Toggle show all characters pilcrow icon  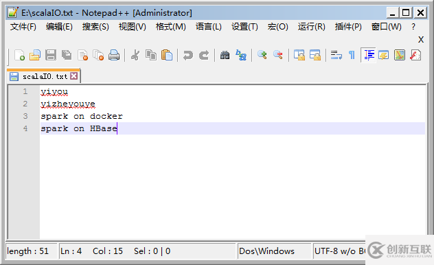pos(352,55)
